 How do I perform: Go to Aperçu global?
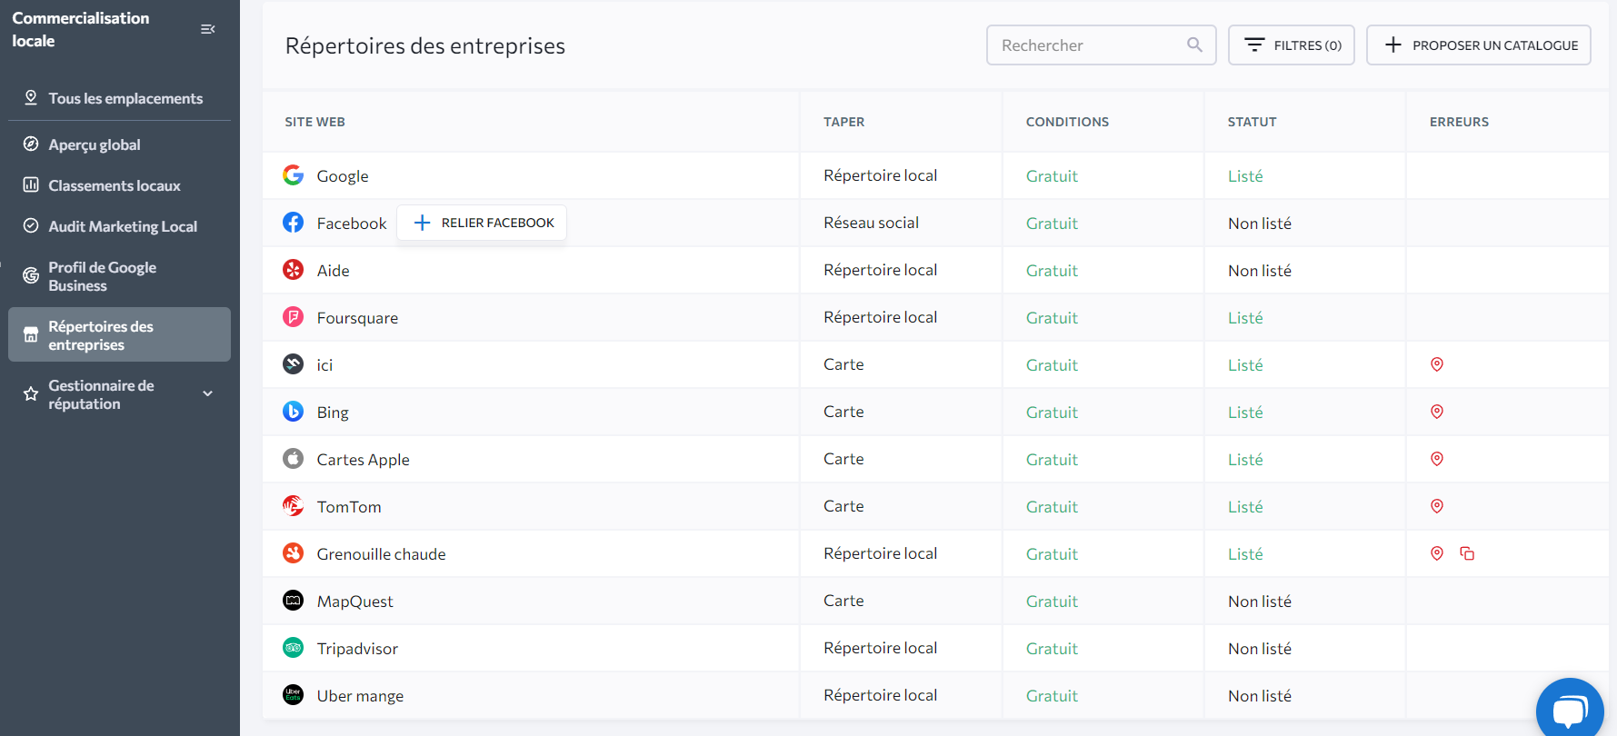tap(95, 144)
